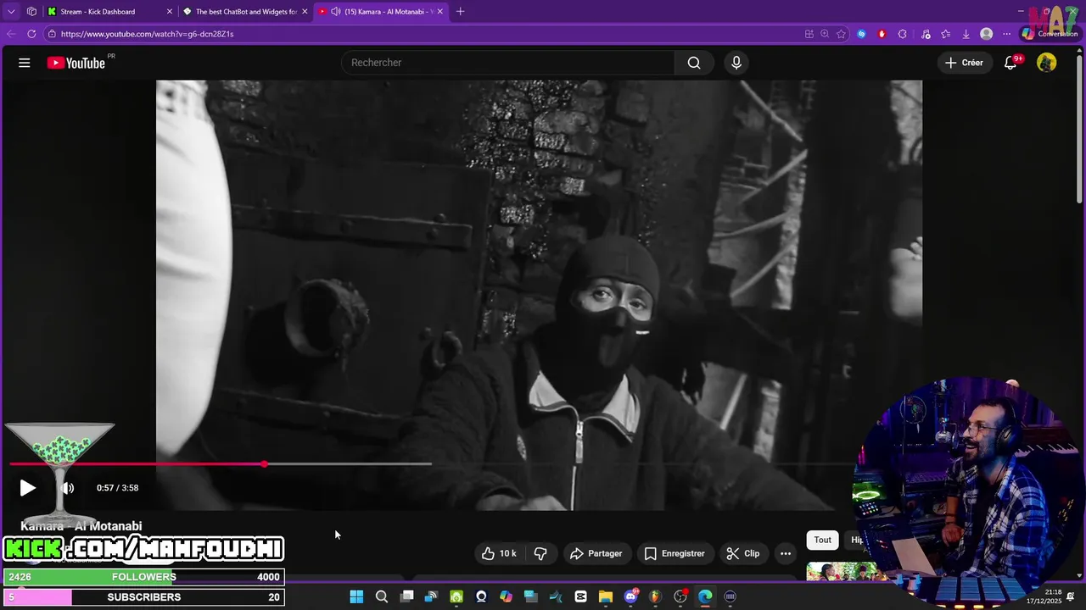Open Copilot Conversation button

[x=1050, y=34]
